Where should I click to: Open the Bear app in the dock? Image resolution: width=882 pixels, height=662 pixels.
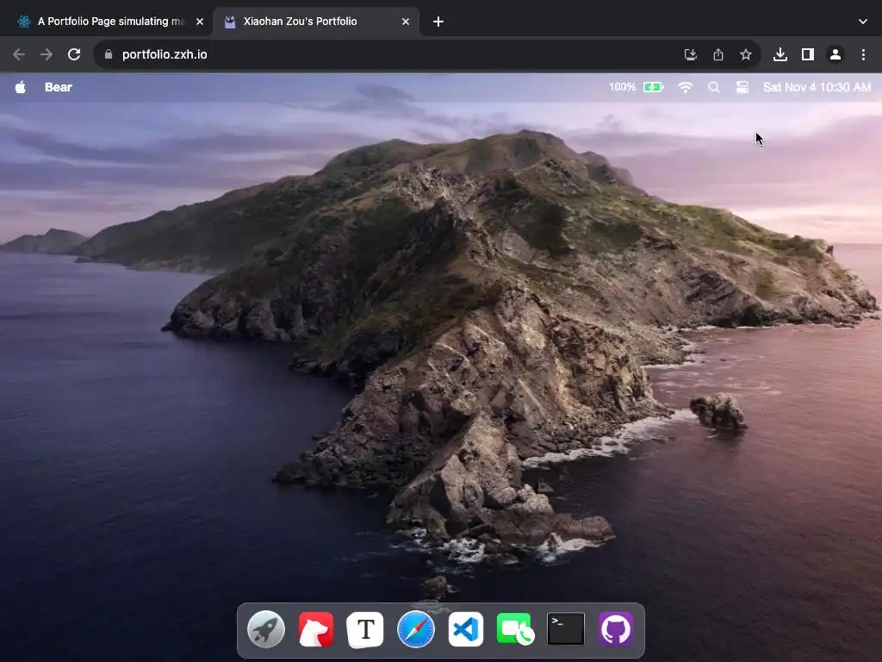316,629
